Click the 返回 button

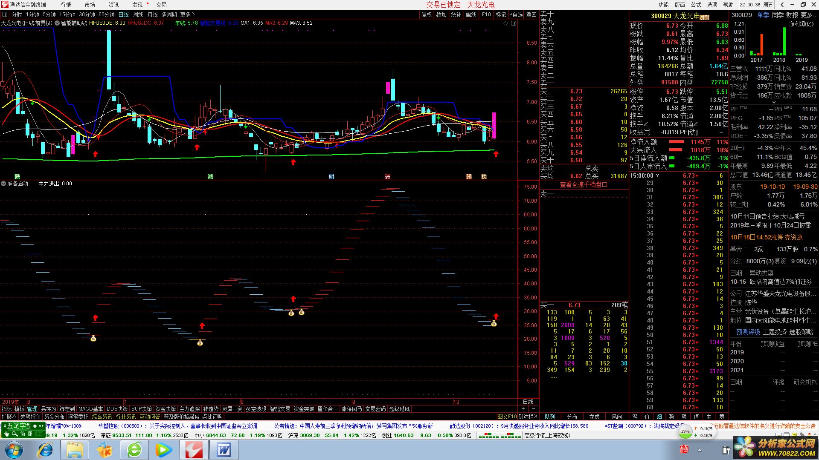coord(531,14)
